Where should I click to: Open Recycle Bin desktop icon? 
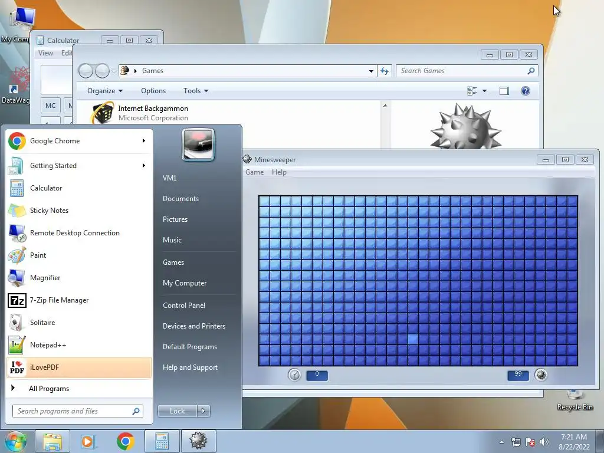click(x=575, y=401)
